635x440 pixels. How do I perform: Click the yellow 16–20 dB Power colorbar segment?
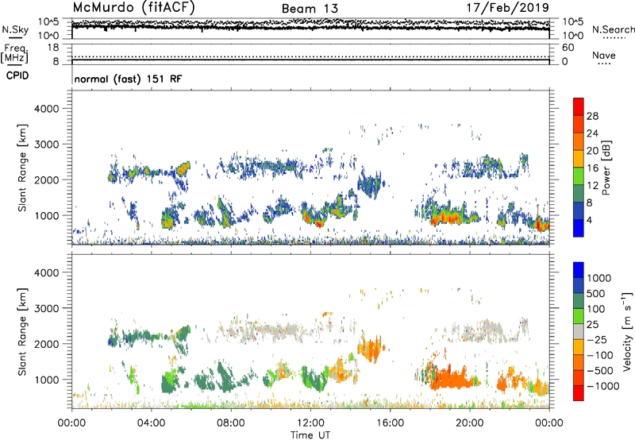(579, 159)
